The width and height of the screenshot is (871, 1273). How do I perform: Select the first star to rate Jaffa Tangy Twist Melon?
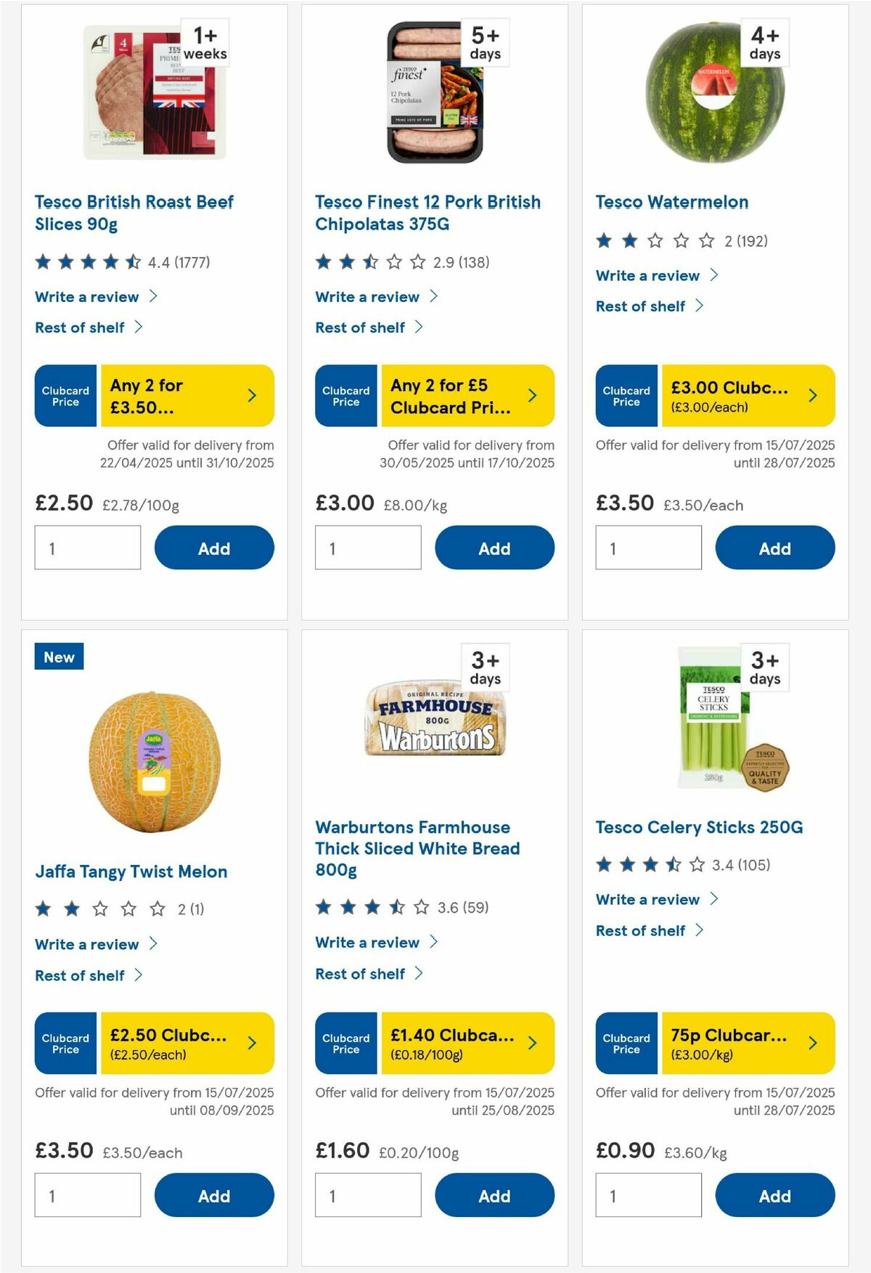point(42,908)
